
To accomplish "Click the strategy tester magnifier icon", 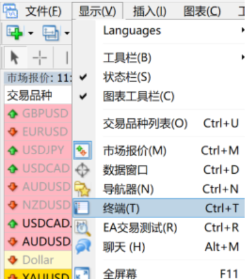I will [x=83, y=228].
